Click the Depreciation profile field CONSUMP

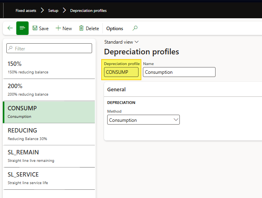121,72
